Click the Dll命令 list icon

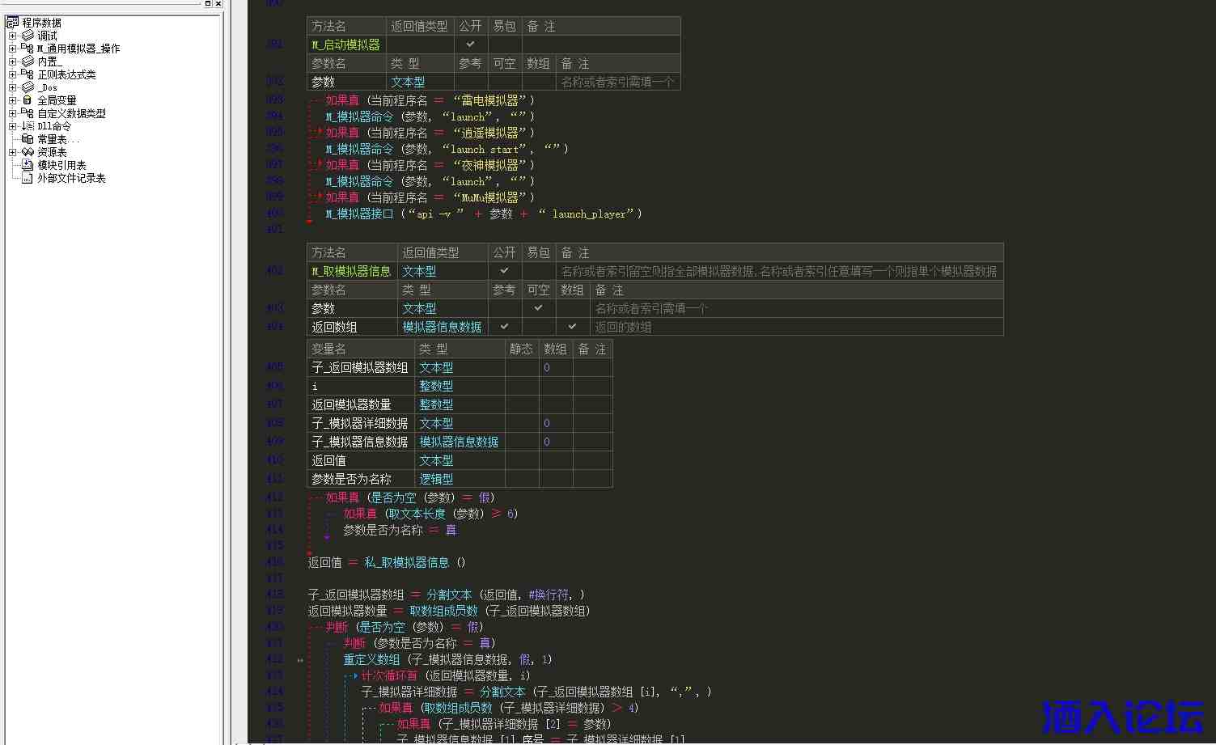coord(28,126)
